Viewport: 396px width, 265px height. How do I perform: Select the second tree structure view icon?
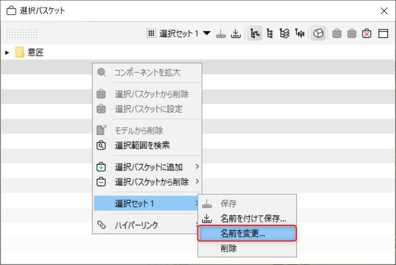(270, 33)
